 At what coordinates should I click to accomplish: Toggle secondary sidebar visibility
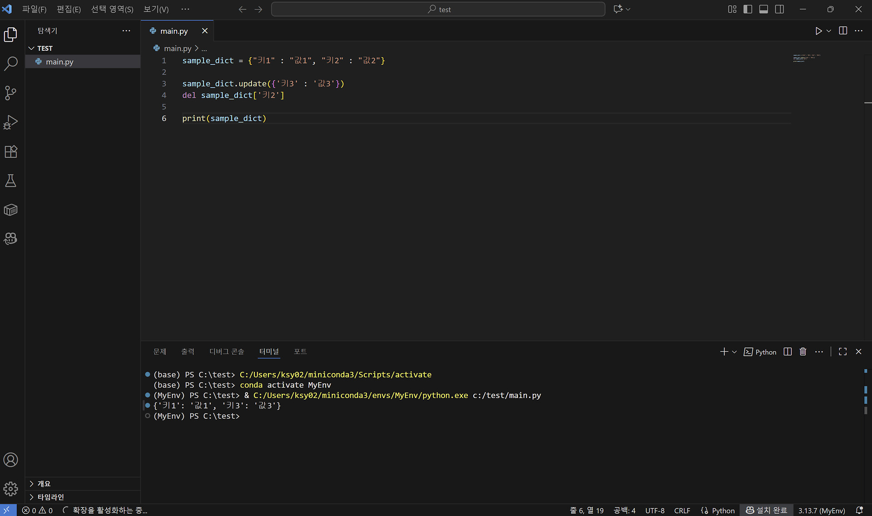[x=779, y=9]
